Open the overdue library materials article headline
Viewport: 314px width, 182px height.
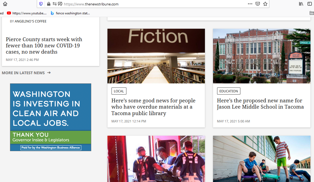(153, 107)
